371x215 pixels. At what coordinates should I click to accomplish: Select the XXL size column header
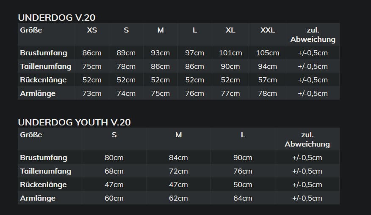point(268,30)
